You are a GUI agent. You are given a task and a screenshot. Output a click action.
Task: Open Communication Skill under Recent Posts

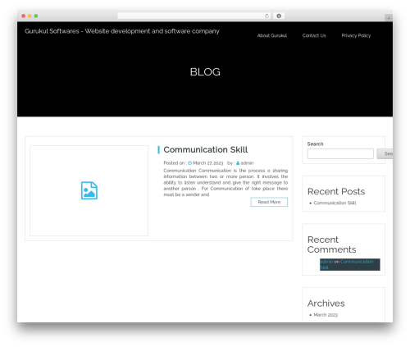point(335,203)
